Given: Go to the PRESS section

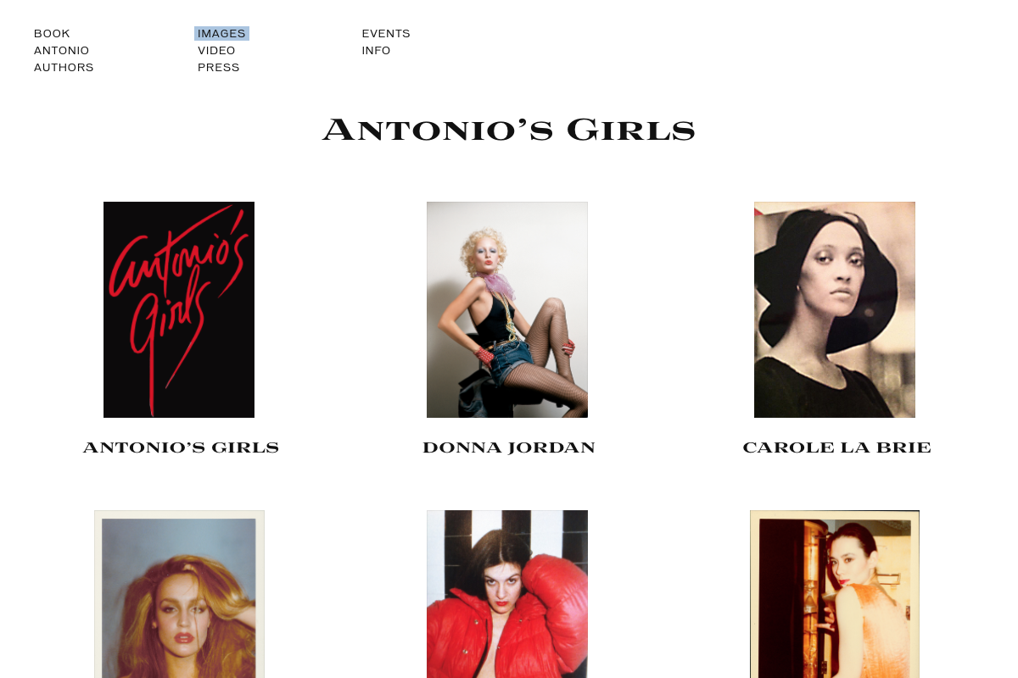Looking at the screenshot, I should click(219, 68).
